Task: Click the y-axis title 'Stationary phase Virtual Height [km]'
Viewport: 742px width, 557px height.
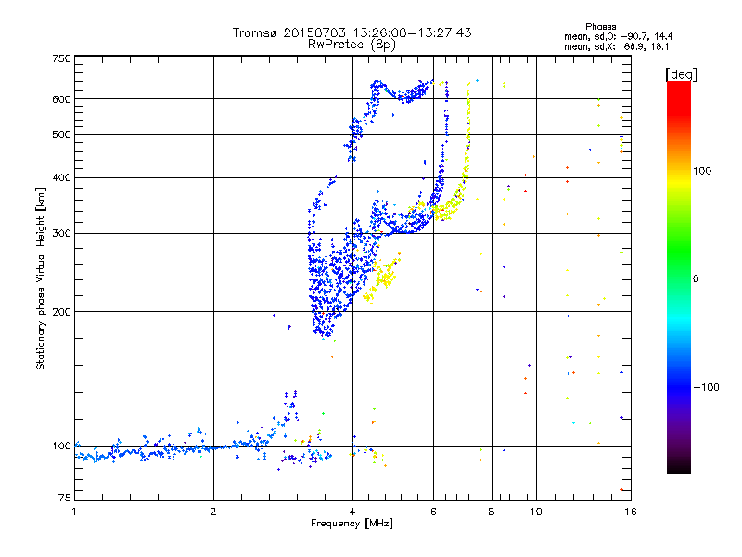Action: pos(40,278)
